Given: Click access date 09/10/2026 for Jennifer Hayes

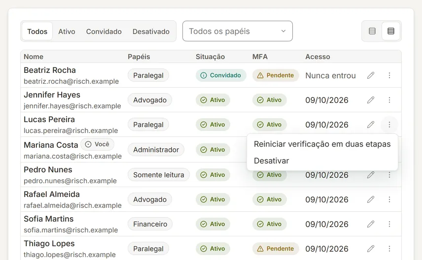Looking at the screenshot, I should tap(327, 100).
